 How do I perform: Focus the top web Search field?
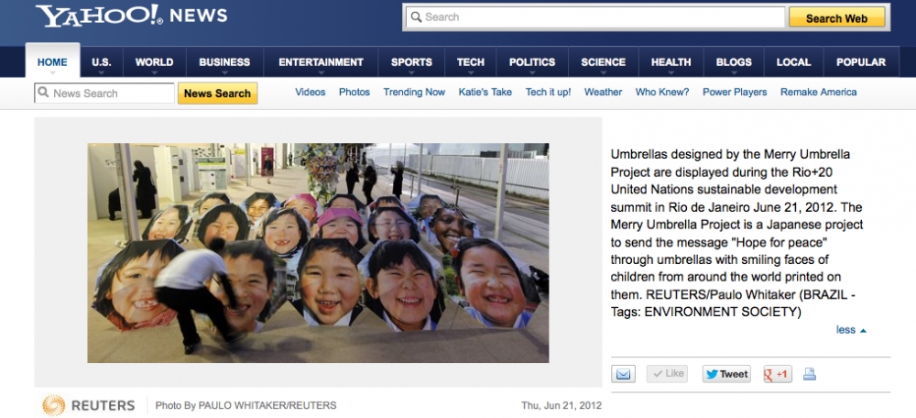click(x=594, y=16)
